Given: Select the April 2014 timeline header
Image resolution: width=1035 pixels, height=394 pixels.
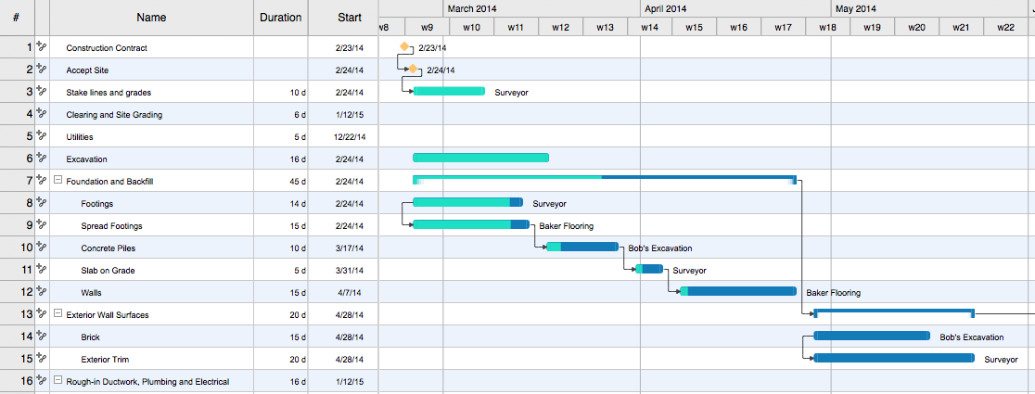Looking at the screenshot, I should 665,8.
